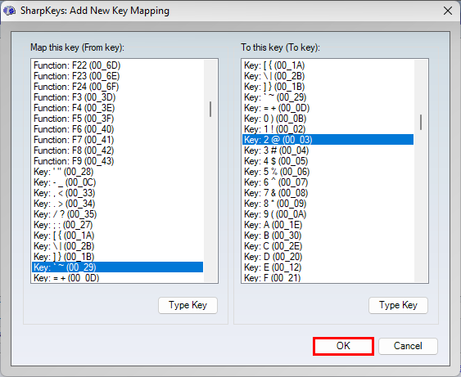This screenshot has height=377, width=461.
Task: Select Key: . > (00_34) in From list
Action: coord(118,204)
